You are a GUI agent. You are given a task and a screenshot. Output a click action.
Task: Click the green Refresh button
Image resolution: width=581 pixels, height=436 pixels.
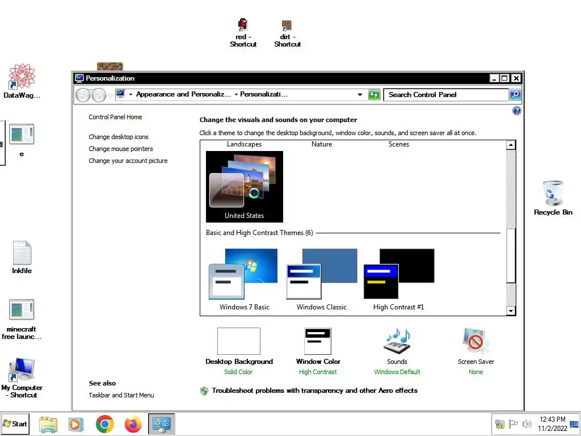pos(374,95)
